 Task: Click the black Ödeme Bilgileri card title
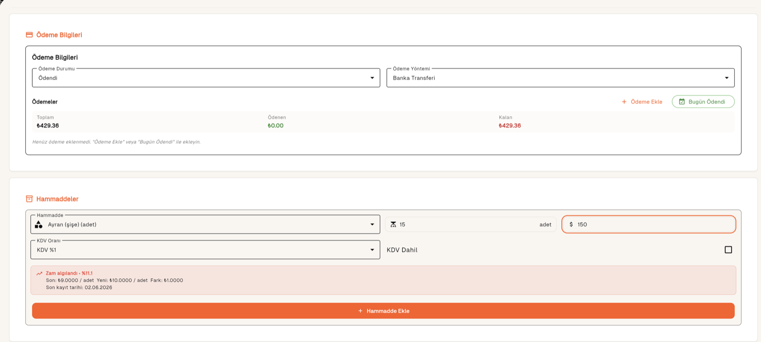(55, 57)
